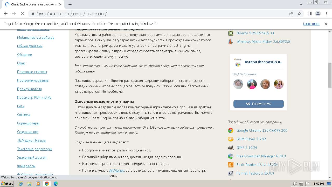332x187 pixels.
Task: Open Microsoft Edge from taskbar
Action: 56,184
